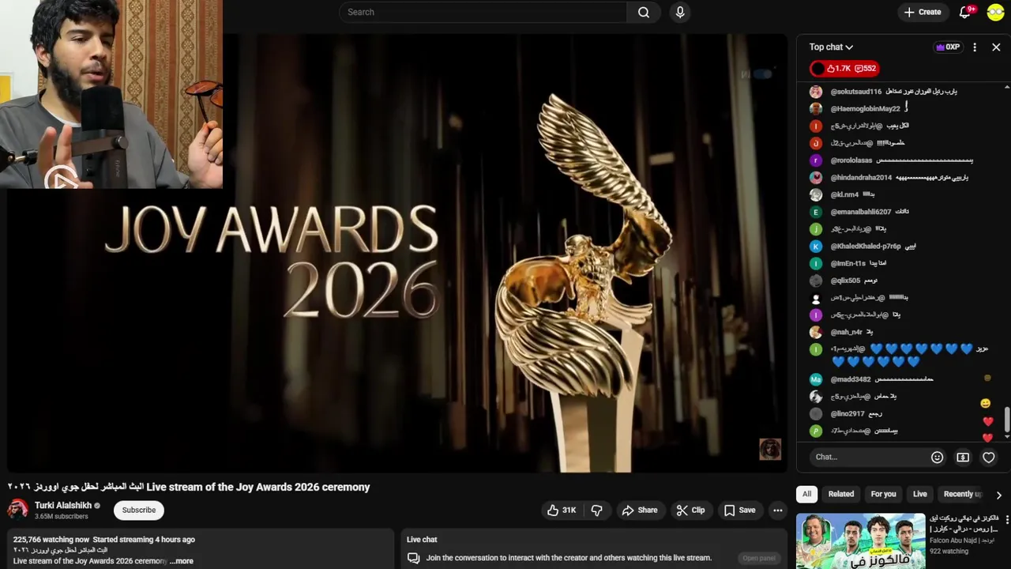Click @nah_n4r in chat
Screen dimensions: 1011x569
pos(847,332)
